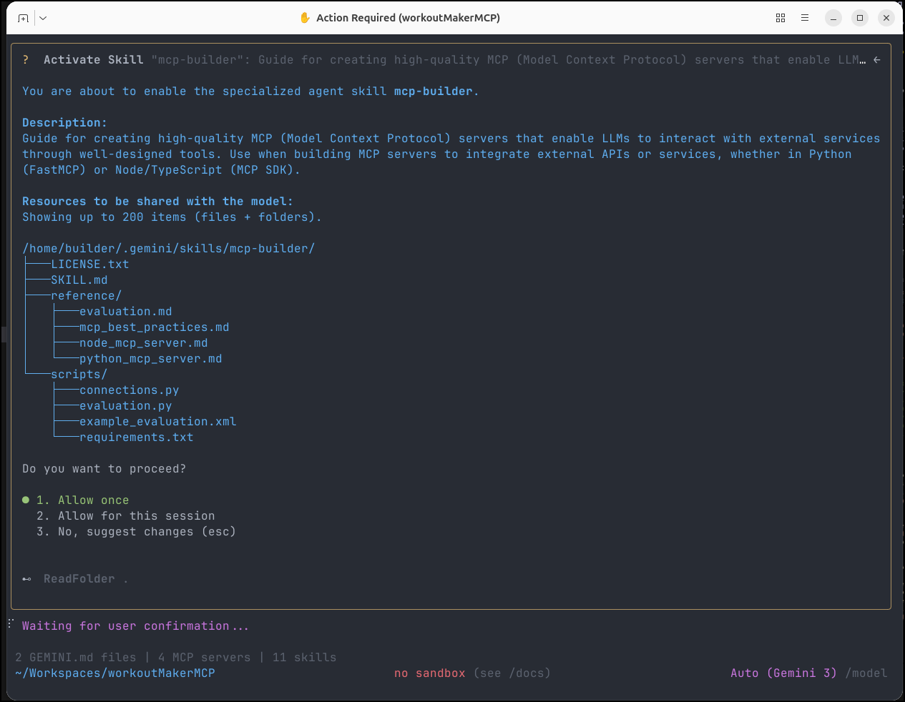905x702 pixels.
Task: Click the ~/Workspaces/workoutMakerMCP path
Action: coord(114,673)
